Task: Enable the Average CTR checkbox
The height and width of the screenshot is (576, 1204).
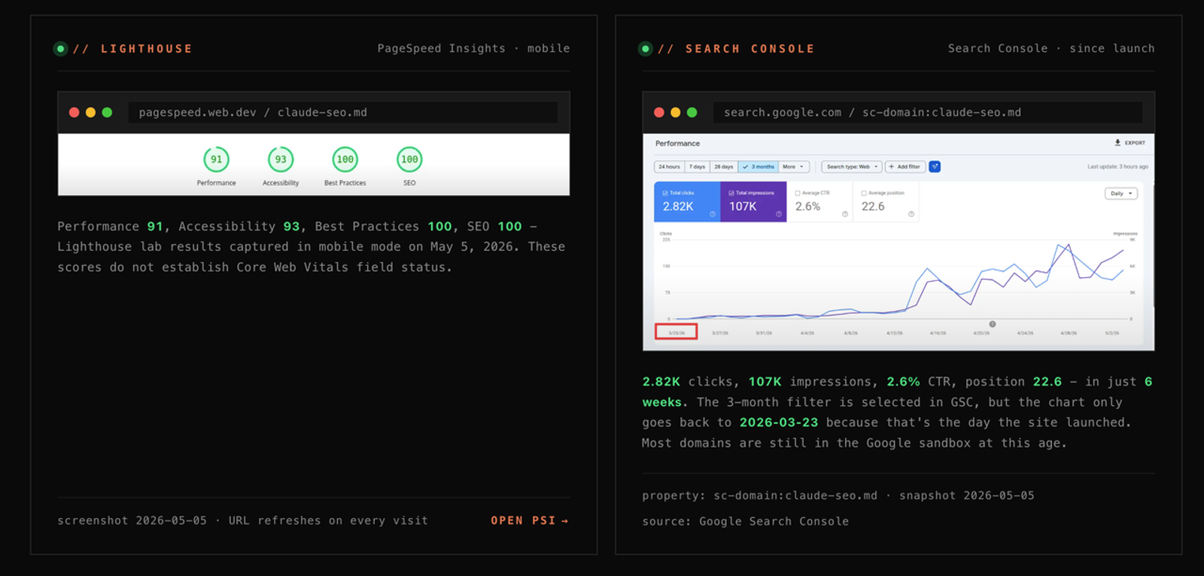Action: pyautogui.click(x=798, y=193)
